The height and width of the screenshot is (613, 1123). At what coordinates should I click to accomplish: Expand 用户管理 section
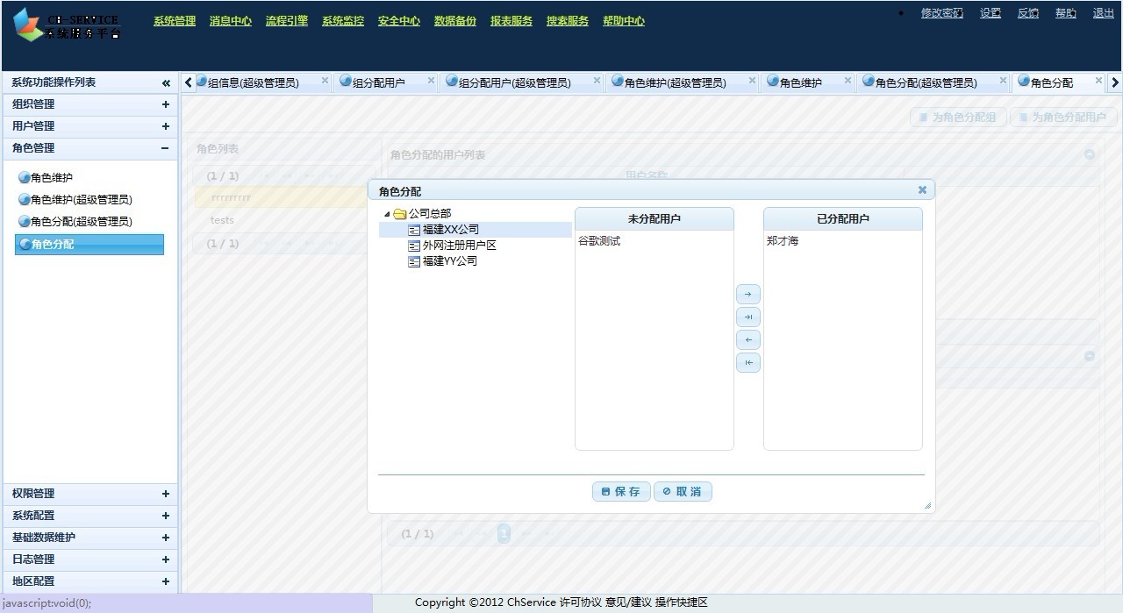pos(165,125)
